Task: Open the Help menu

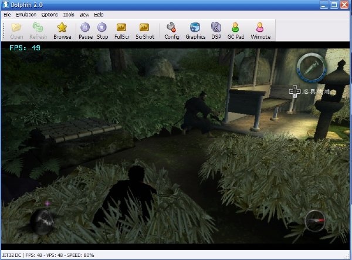Action: pyautogui.click(x=99, y=15)
